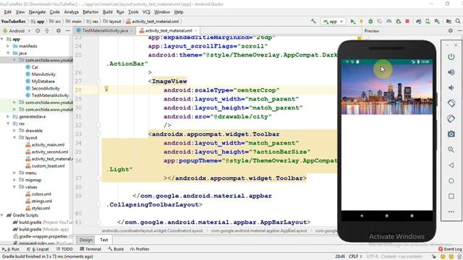The width and height of the screenshot is (463, 260).
Task: Click emulator rotate right icon
Action: [x=451, y=118]
